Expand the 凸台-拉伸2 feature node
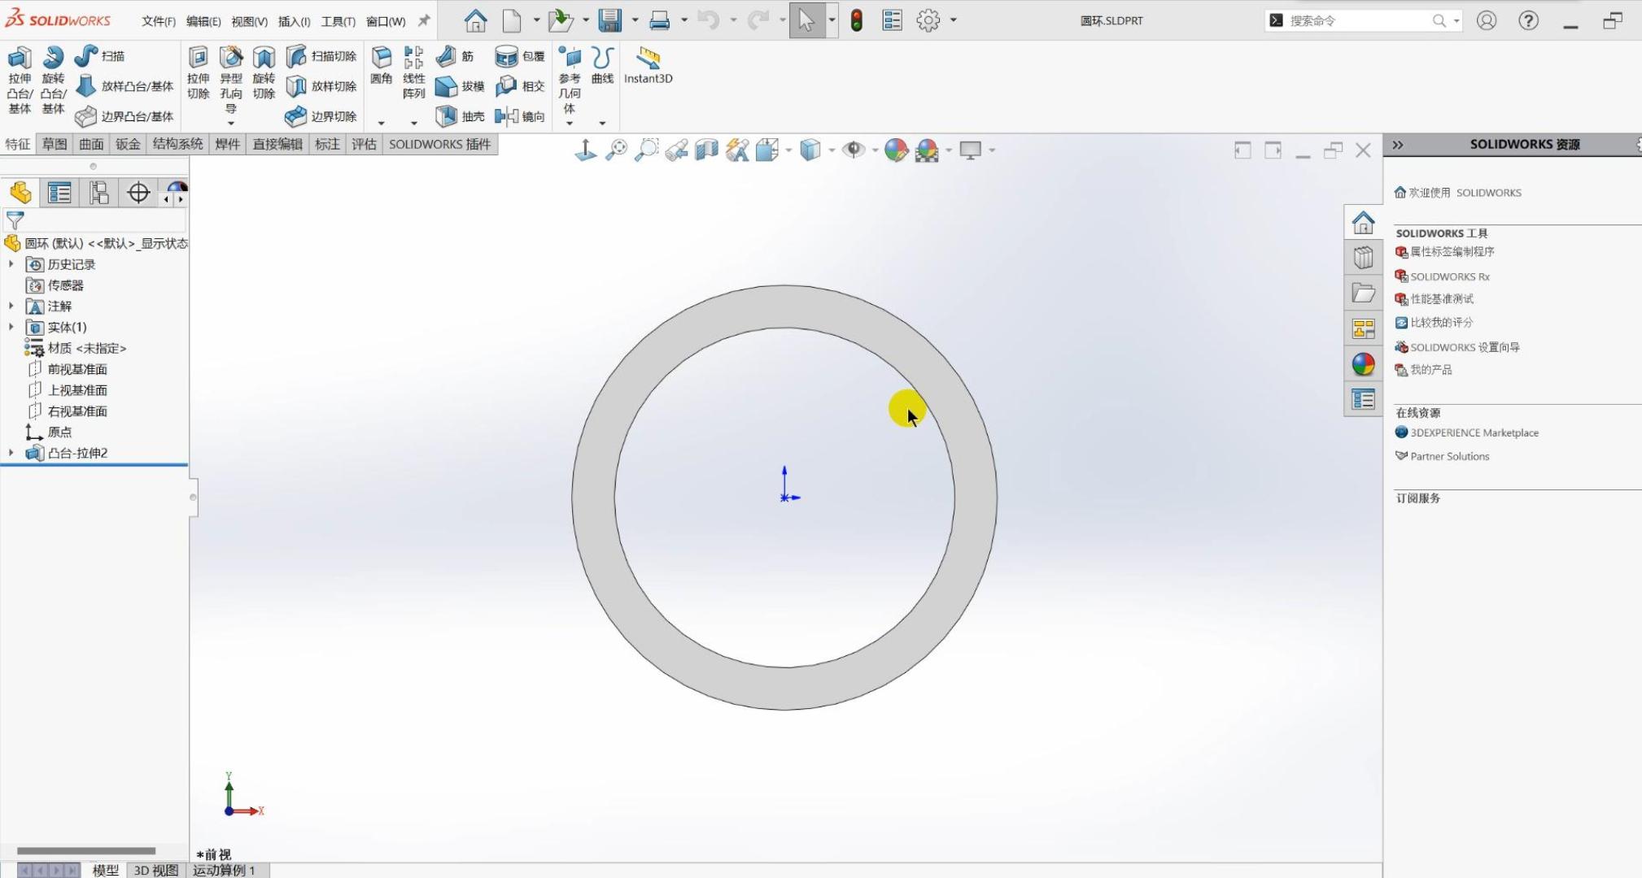 pyautogui.click(x=11, y=453)
